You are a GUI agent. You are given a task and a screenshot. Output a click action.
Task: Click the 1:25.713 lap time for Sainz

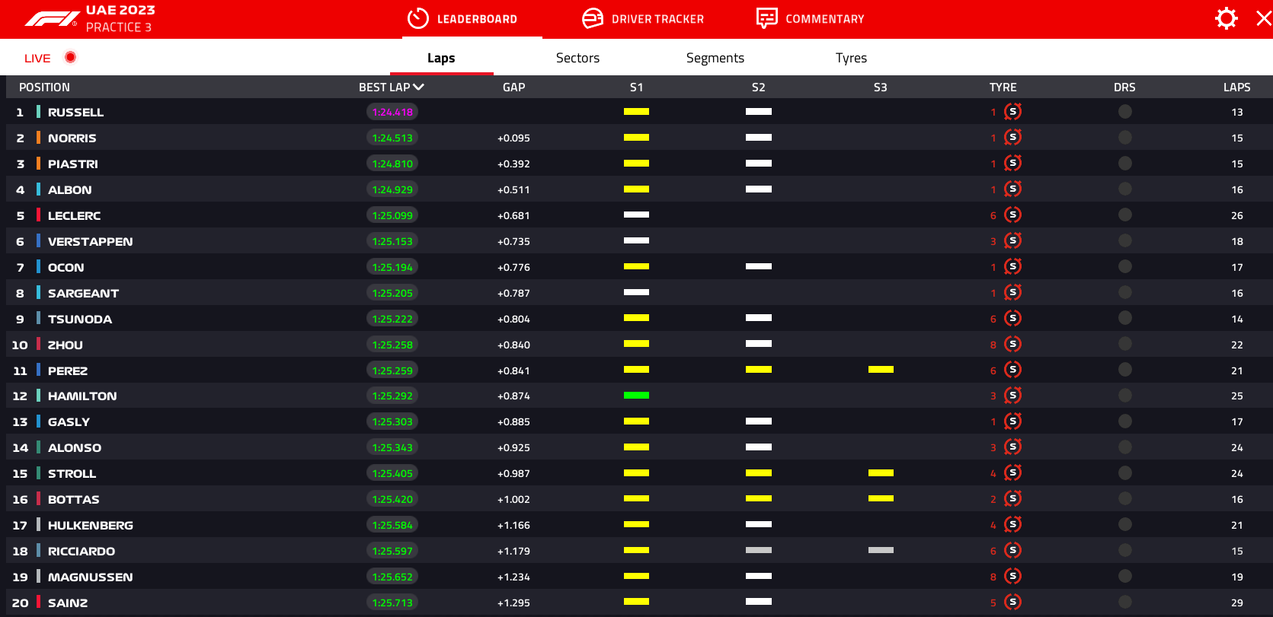(392, 603)
